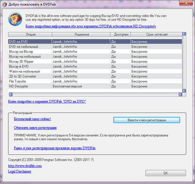The width and height of the screenshot is (195, 184).
Task: Click the Срок истекает column header
Action: click(156, 34)
